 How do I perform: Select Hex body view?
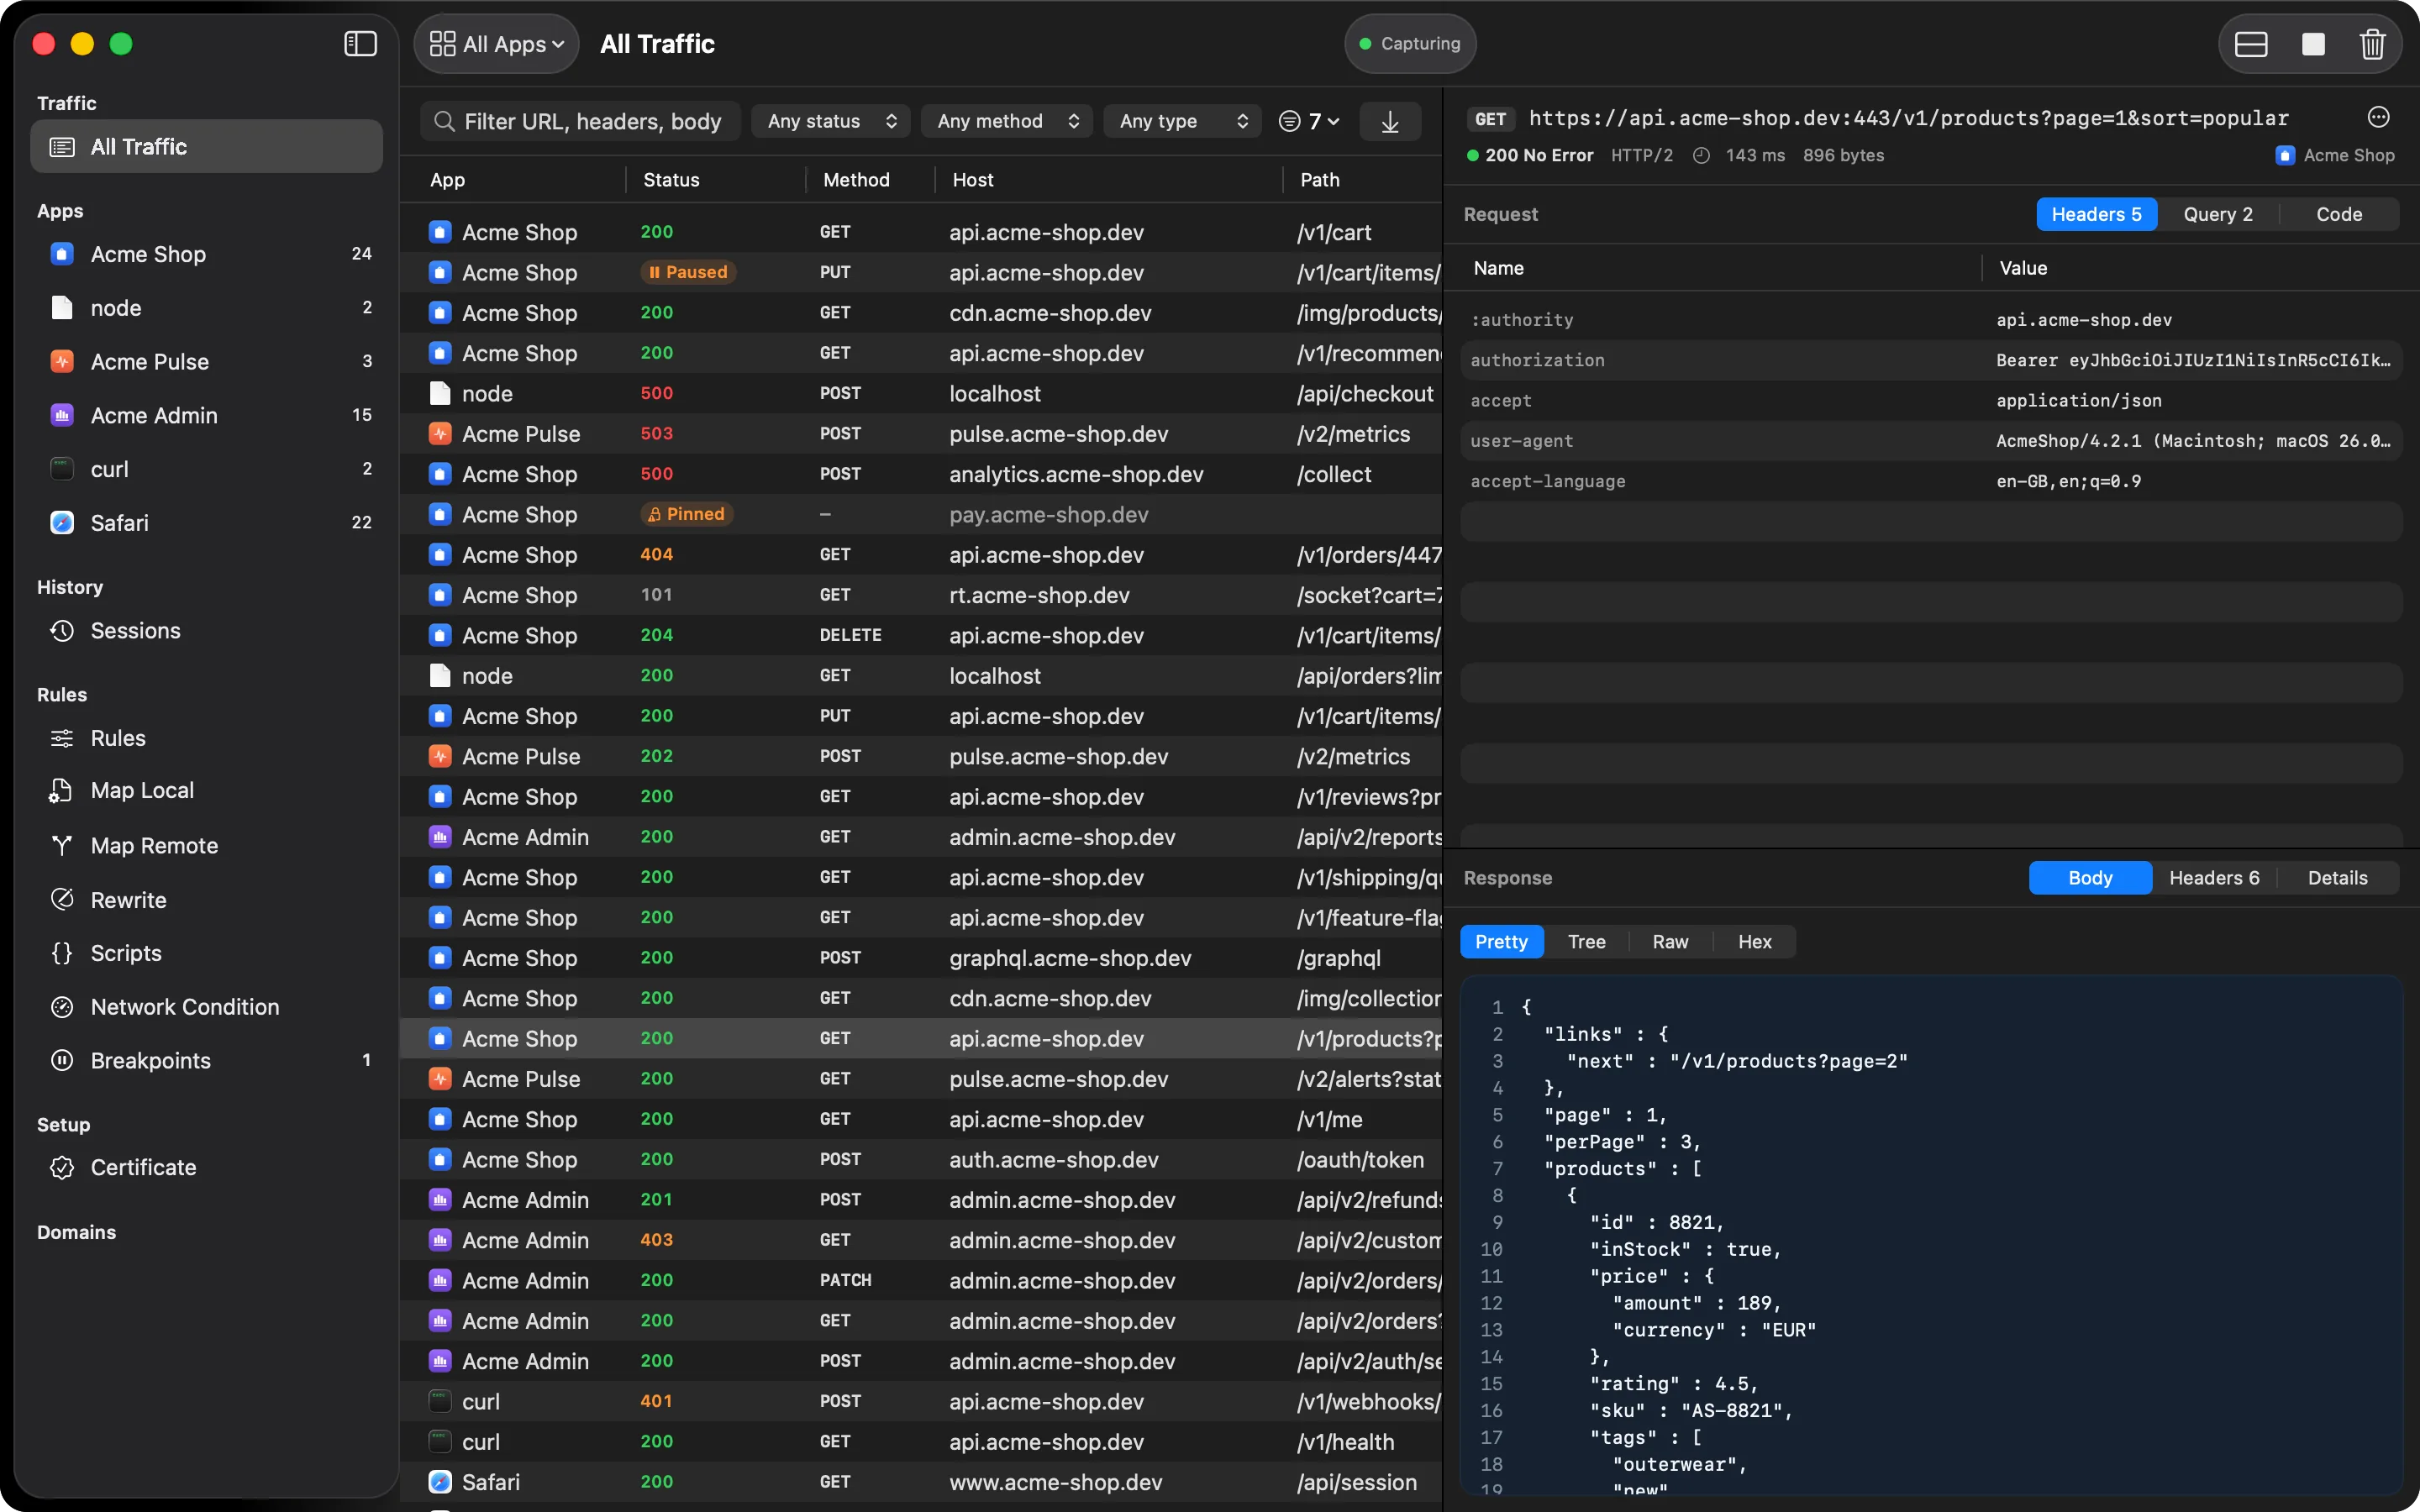click(x=1754, y=942)
